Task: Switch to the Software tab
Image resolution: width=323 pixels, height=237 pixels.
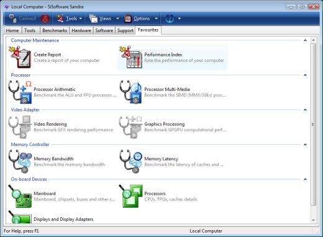Action: point(104,30)
